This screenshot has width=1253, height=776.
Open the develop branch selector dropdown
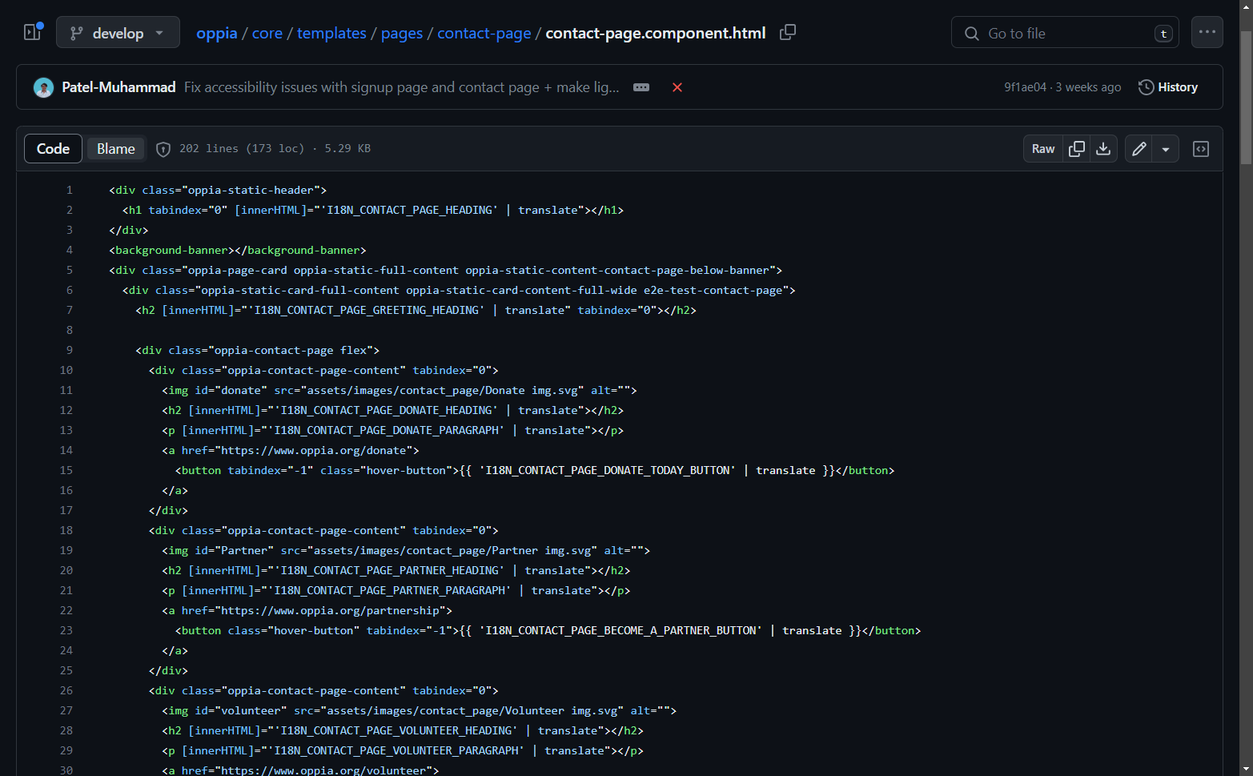118,33
